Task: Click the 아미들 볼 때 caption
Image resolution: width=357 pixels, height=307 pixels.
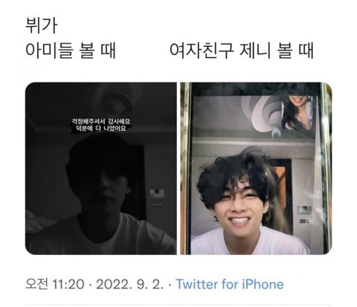Action: pos(71,51)
